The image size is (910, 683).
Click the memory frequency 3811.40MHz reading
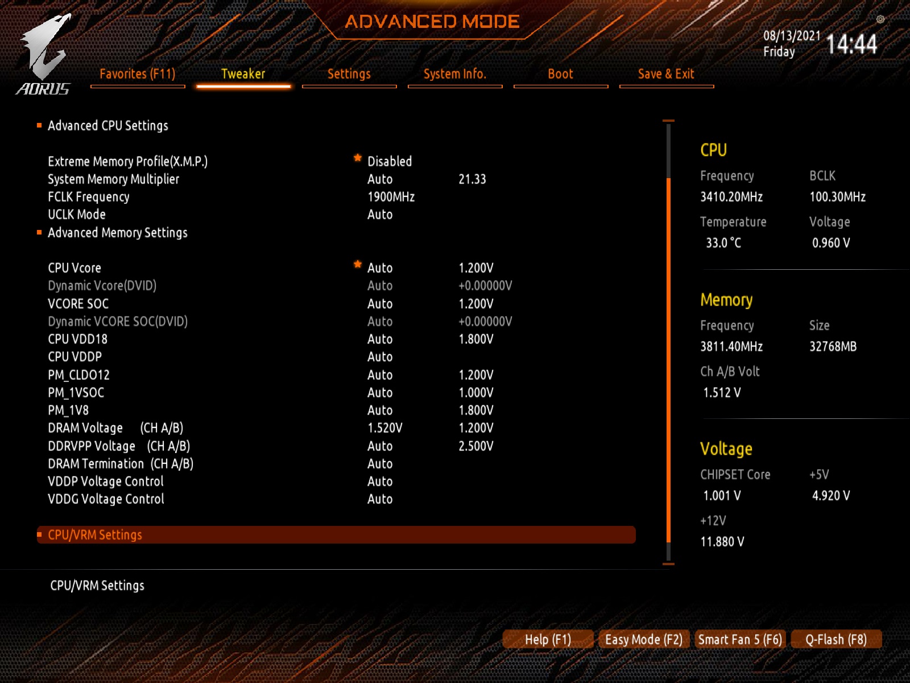[731, 346]
